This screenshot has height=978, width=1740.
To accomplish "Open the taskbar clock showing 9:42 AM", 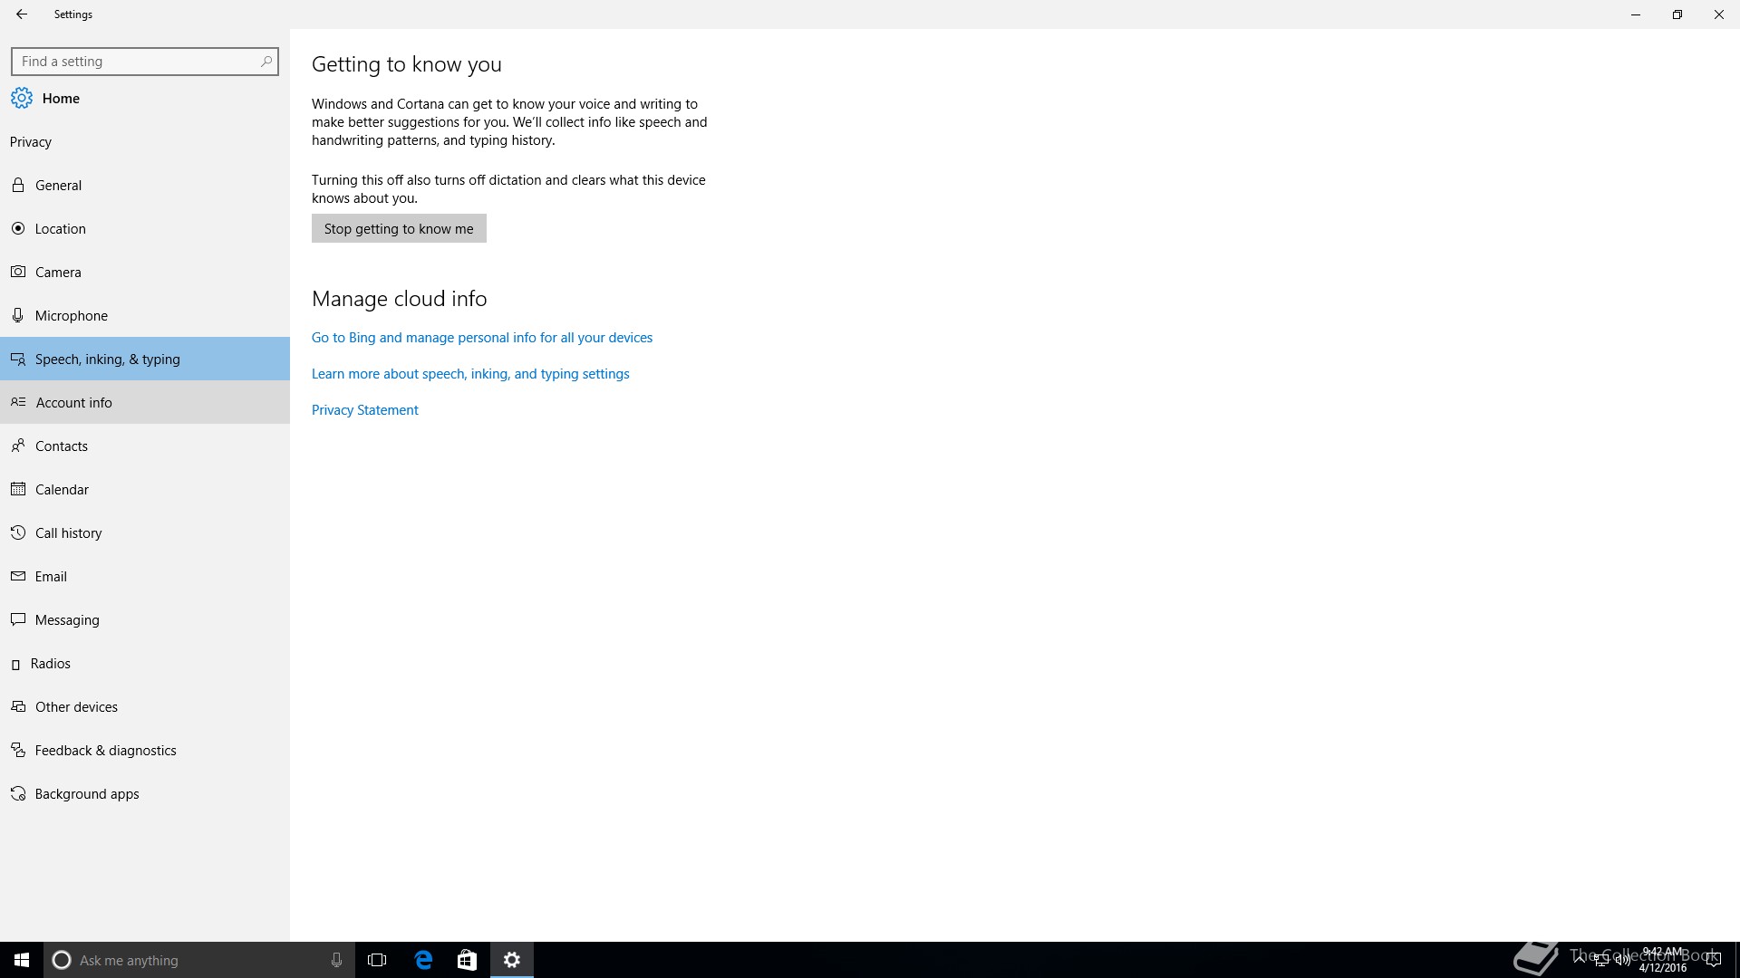I will (x=1663, y=960).
